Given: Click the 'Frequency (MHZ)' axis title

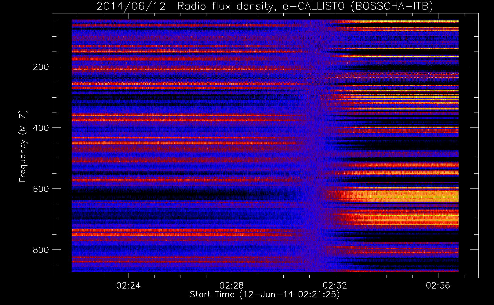Looking at the screenshot, I should [x=23, y=146].
